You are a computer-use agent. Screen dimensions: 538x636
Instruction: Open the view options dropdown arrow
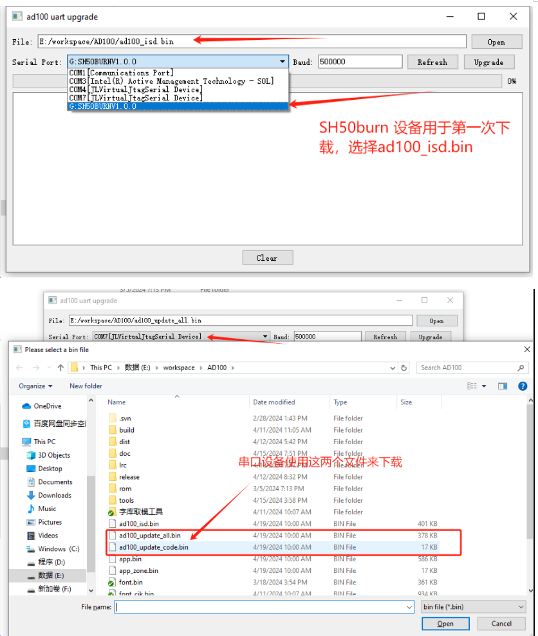click(x=484, y=386)
